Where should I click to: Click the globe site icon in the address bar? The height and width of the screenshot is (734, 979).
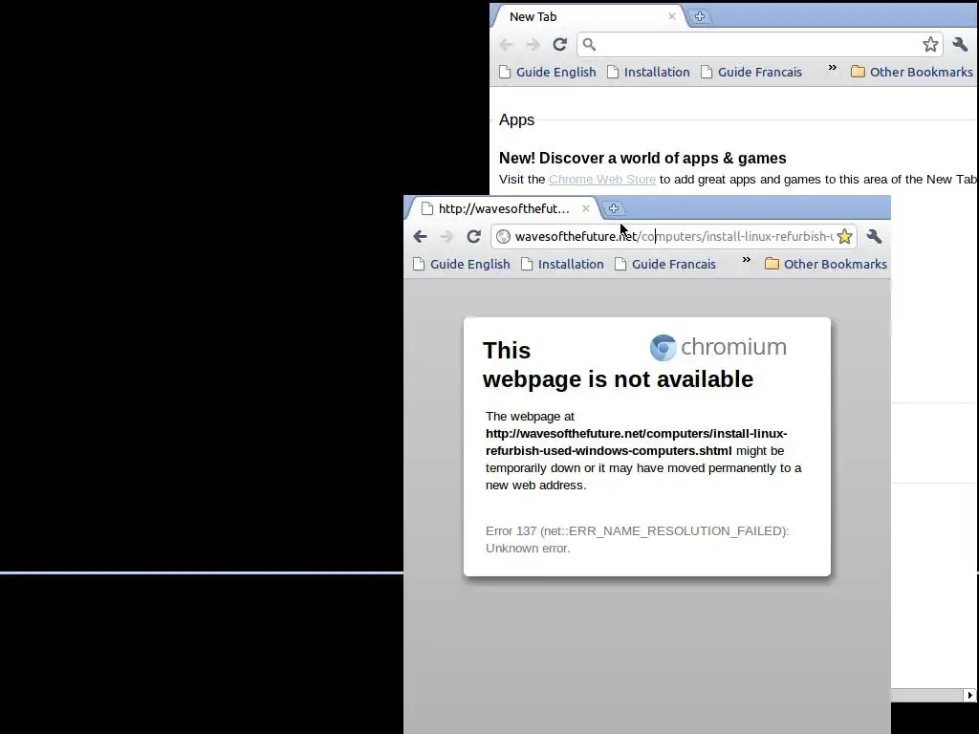503,237
